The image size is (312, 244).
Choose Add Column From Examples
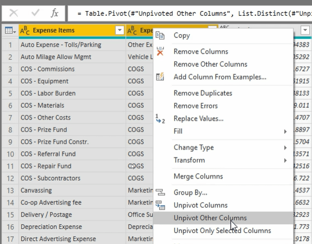tap(223, 77)
